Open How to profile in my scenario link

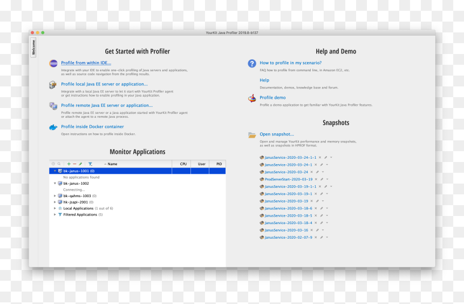(291, 63)
